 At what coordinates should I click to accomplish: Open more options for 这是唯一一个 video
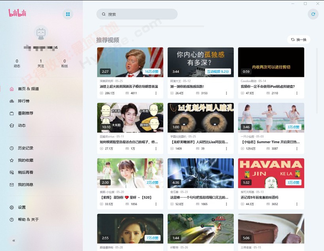point(227,204)
